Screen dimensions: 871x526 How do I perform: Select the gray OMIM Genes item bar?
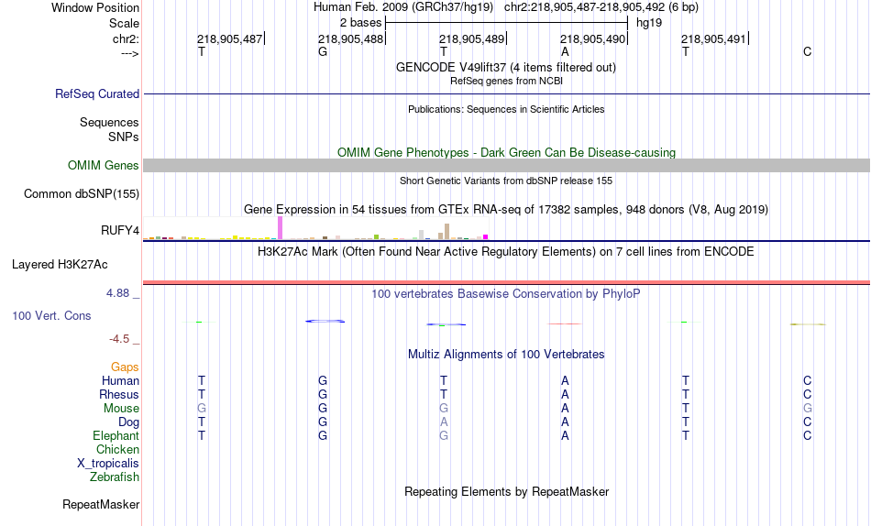pos(507,166)
